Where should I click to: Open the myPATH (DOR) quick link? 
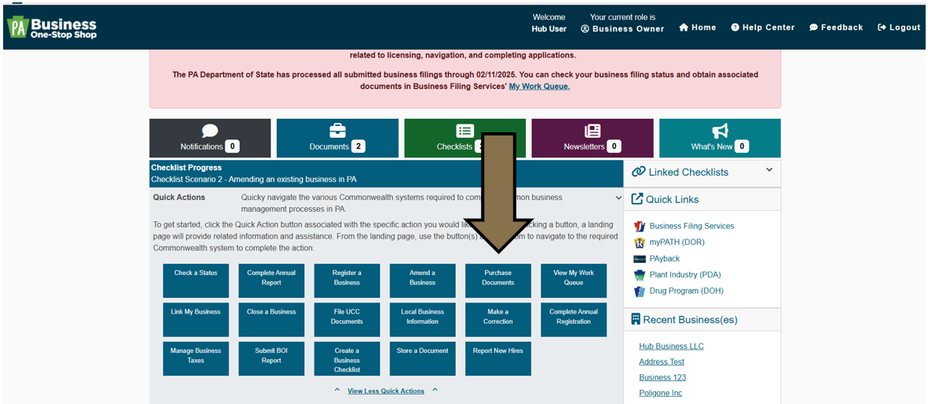[x=677, y=242]
